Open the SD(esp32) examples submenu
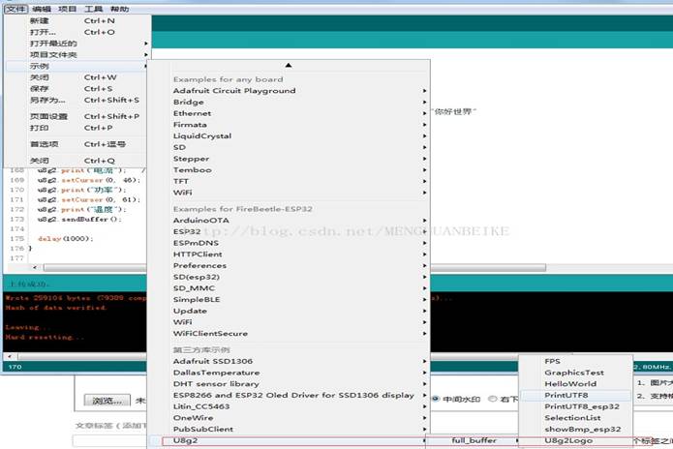 click(x=289, y=277)
